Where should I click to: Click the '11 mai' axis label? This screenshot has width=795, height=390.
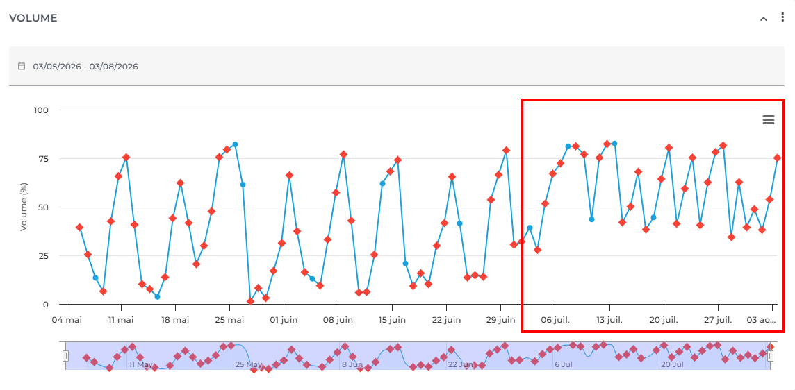[121, 320]
